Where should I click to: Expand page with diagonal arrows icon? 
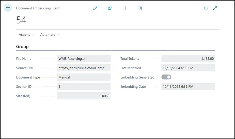pos(215,8)
